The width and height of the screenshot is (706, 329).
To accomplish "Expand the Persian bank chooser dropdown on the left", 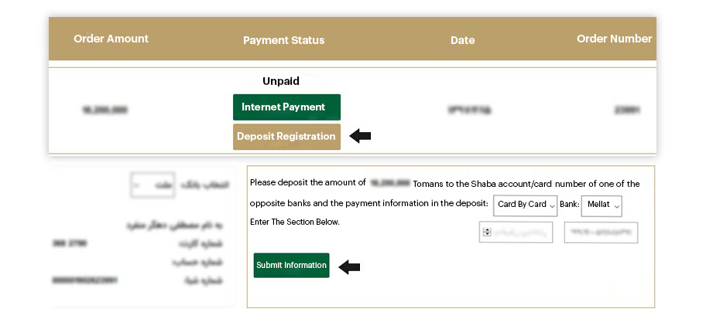I will point(153,185).
